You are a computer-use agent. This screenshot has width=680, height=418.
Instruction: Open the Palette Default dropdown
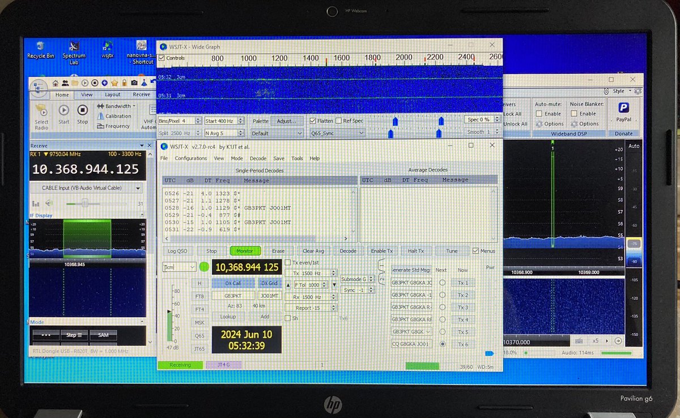pos(277,133)
